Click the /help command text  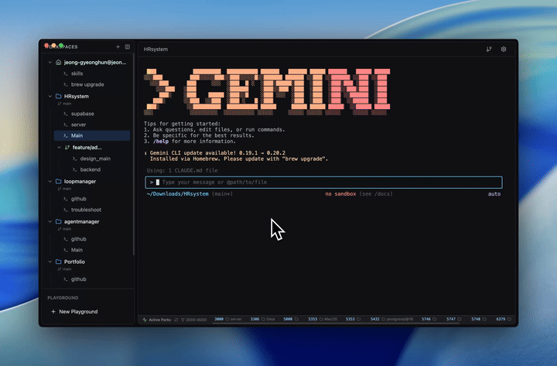(161, 142)
